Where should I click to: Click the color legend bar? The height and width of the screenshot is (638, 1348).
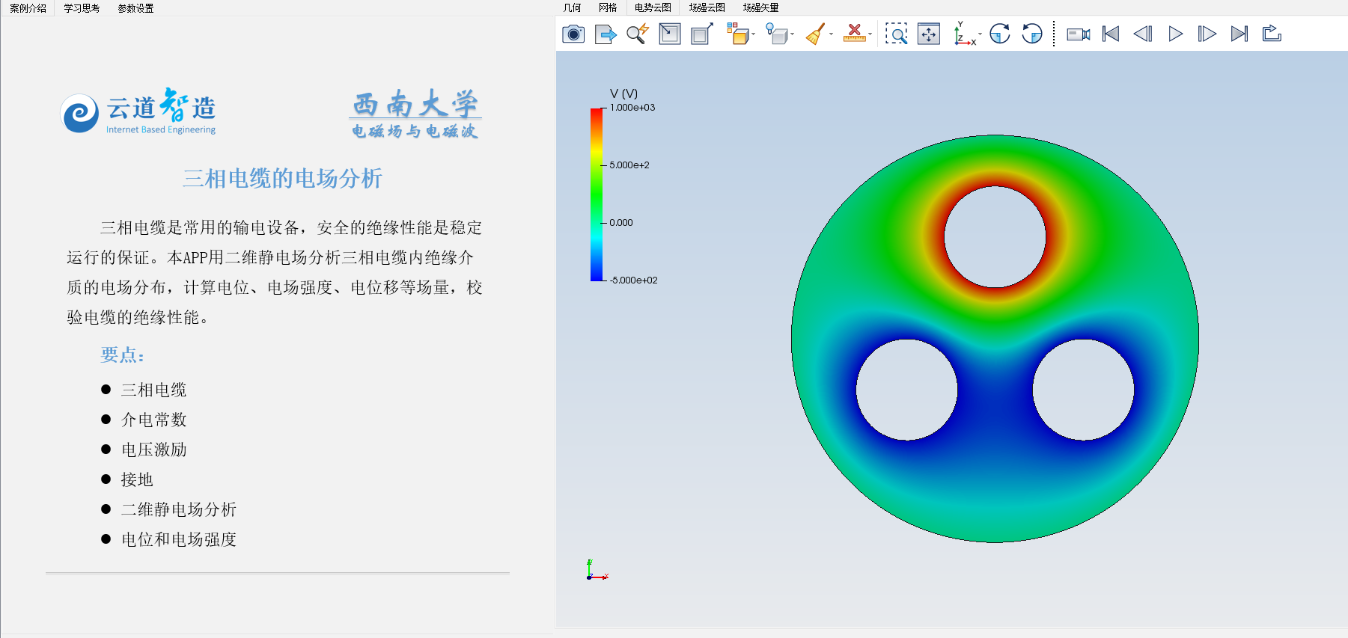597,194
